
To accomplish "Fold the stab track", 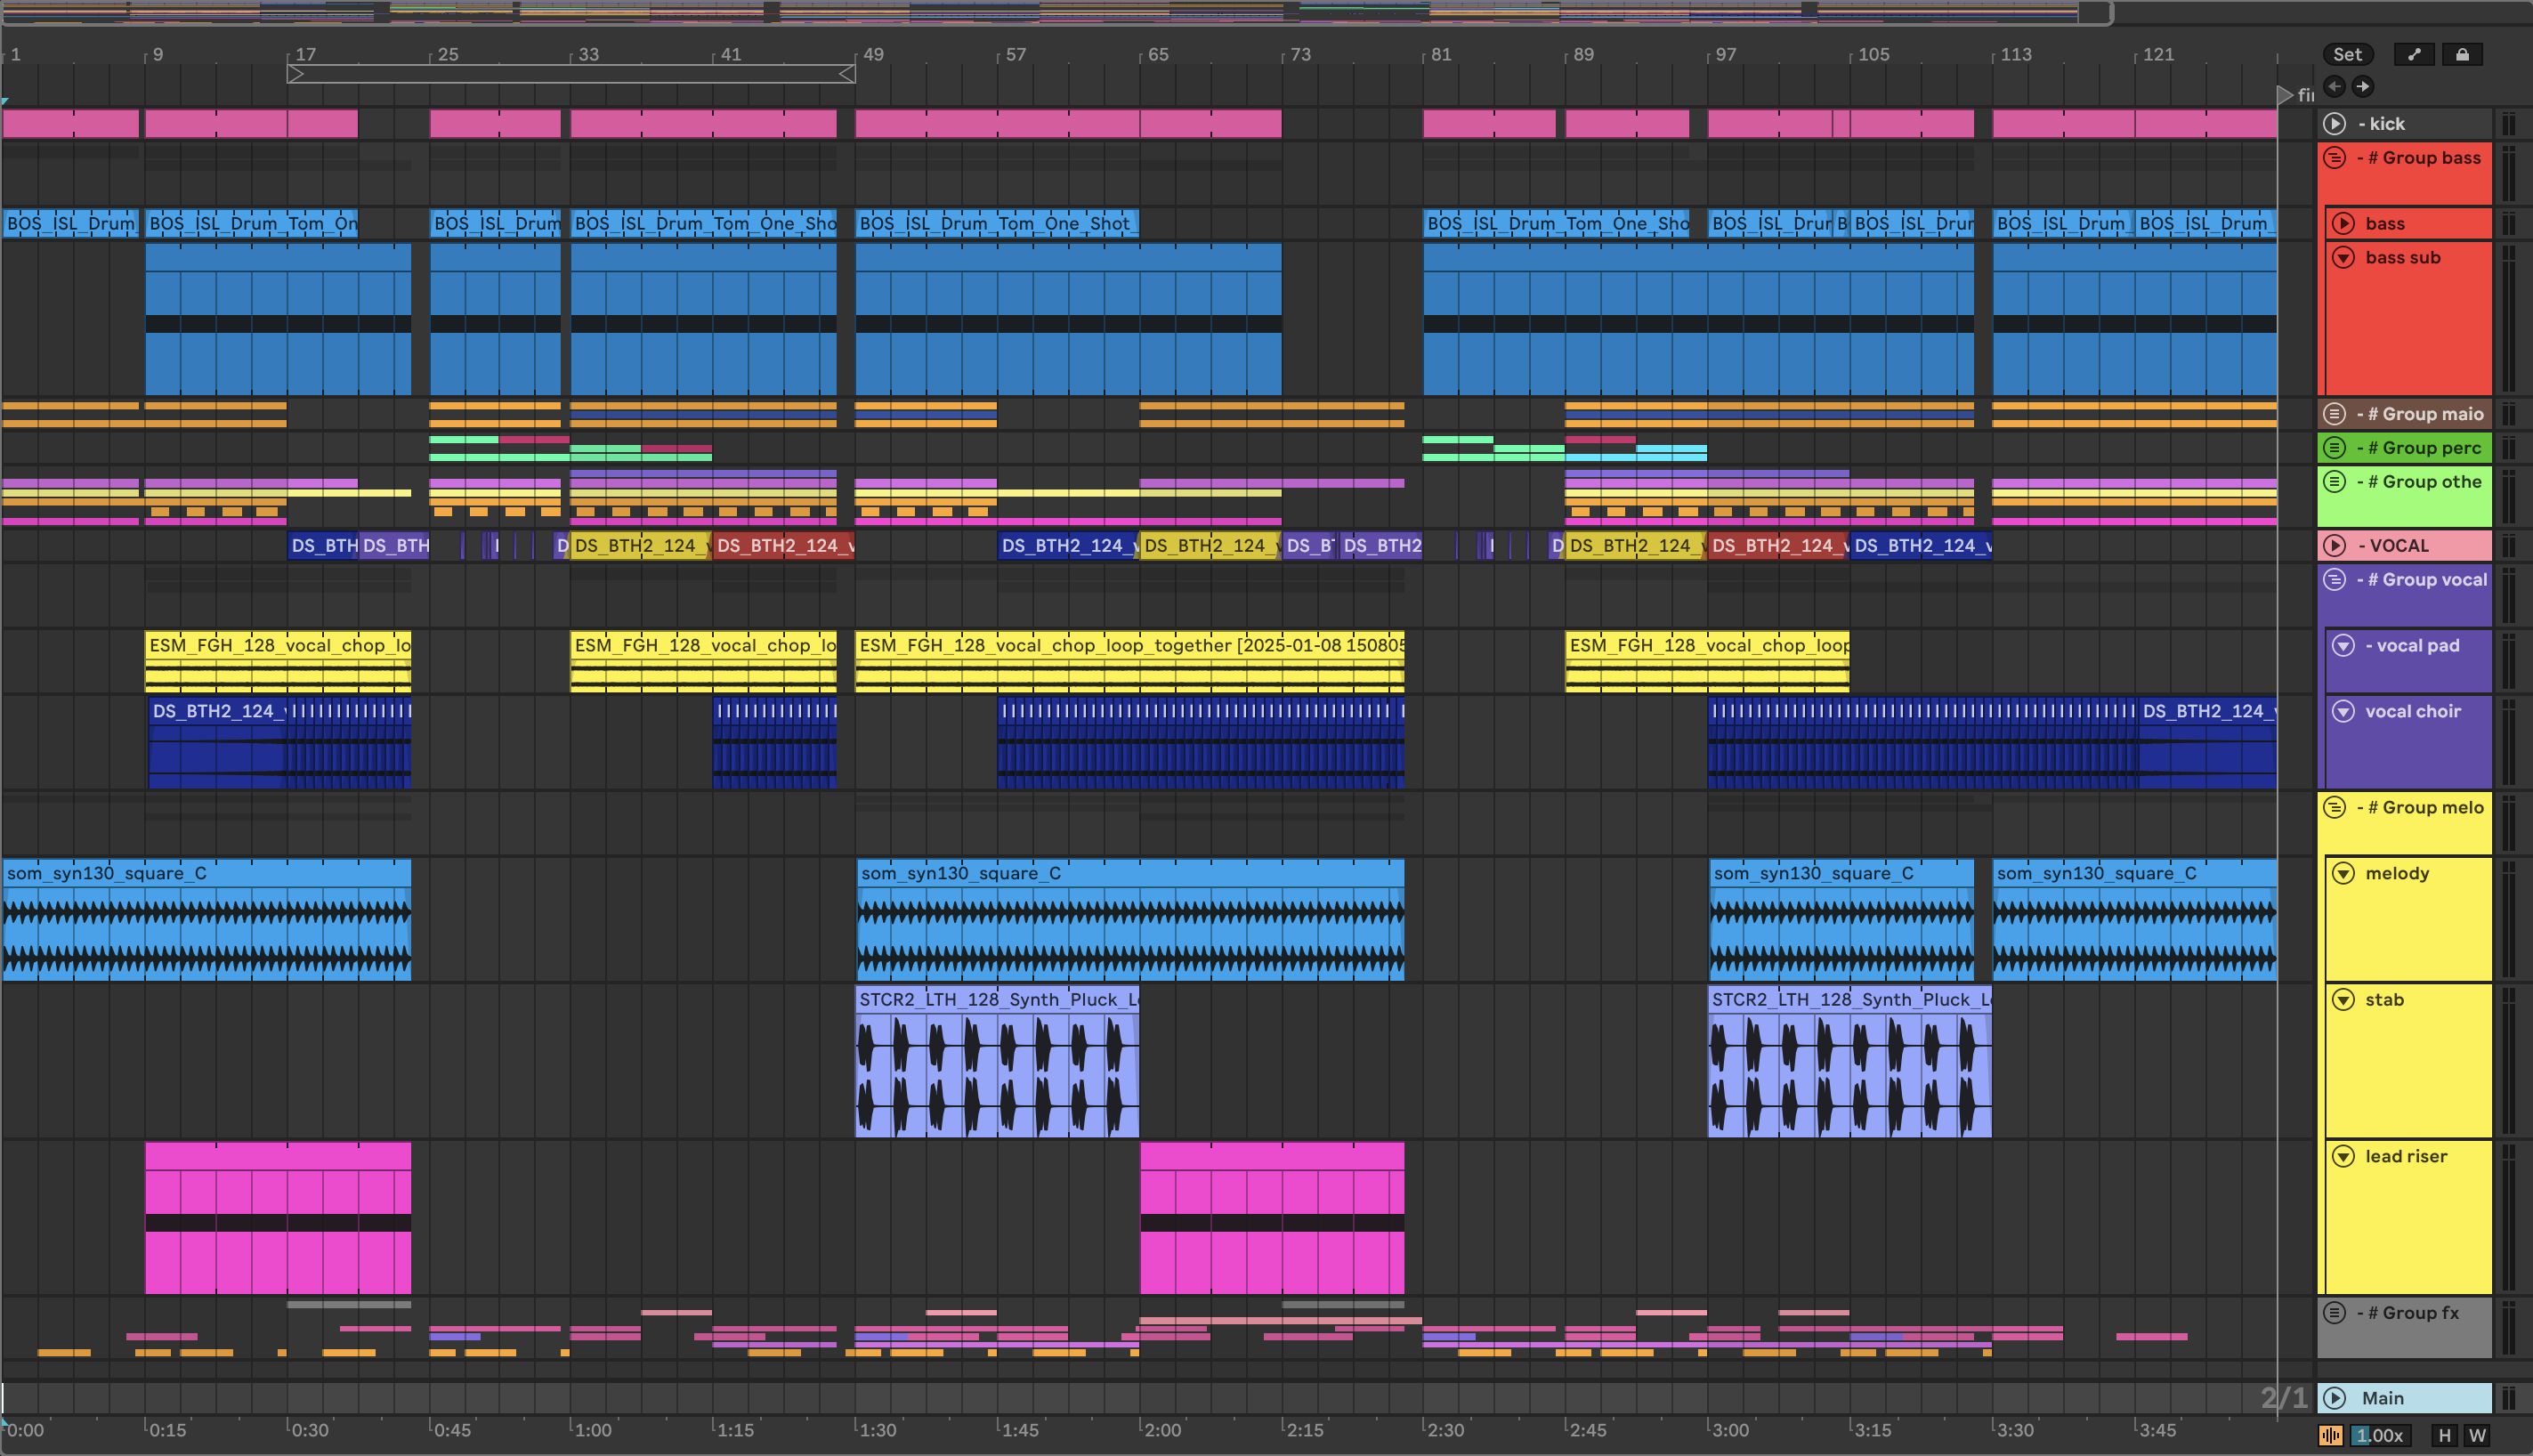I will (x=2343, y=1000).
